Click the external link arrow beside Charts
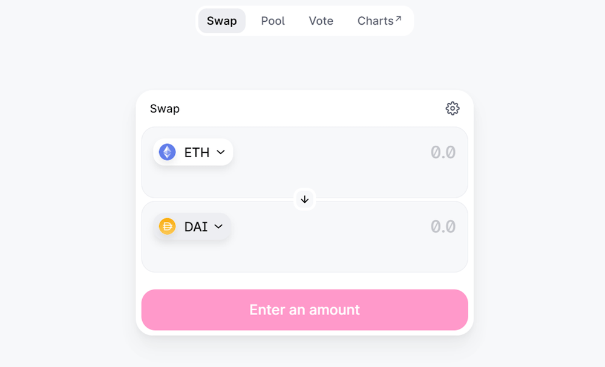The image size is (605, 367). click(398, 19)
